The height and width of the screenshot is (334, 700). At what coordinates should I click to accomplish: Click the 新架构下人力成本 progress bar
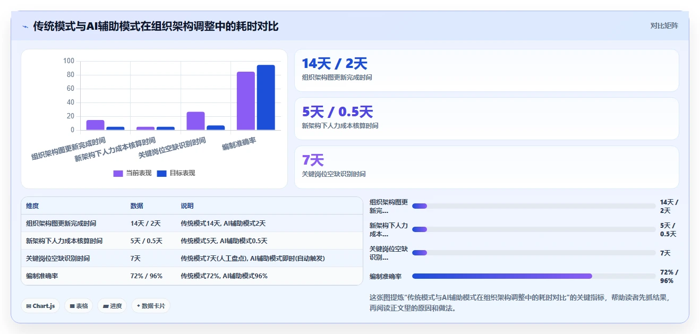(x=534, y=229)
